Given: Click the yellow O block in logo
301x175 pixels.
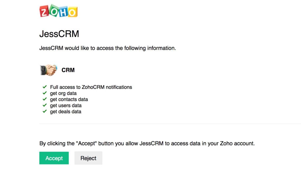Looking at the screenshot, I should (73, 12).
